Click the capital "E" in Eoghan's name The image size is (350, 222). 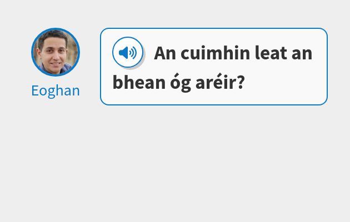[35, 90]
